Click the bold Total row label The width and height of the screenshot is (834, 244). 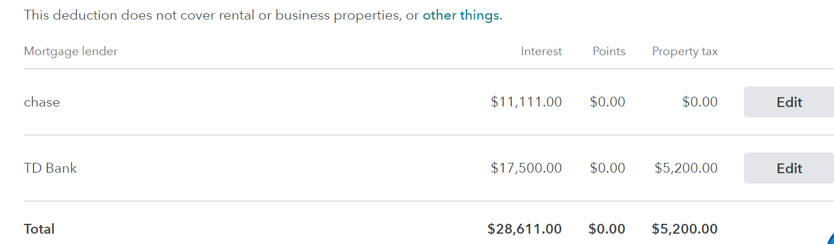point(39,229)
